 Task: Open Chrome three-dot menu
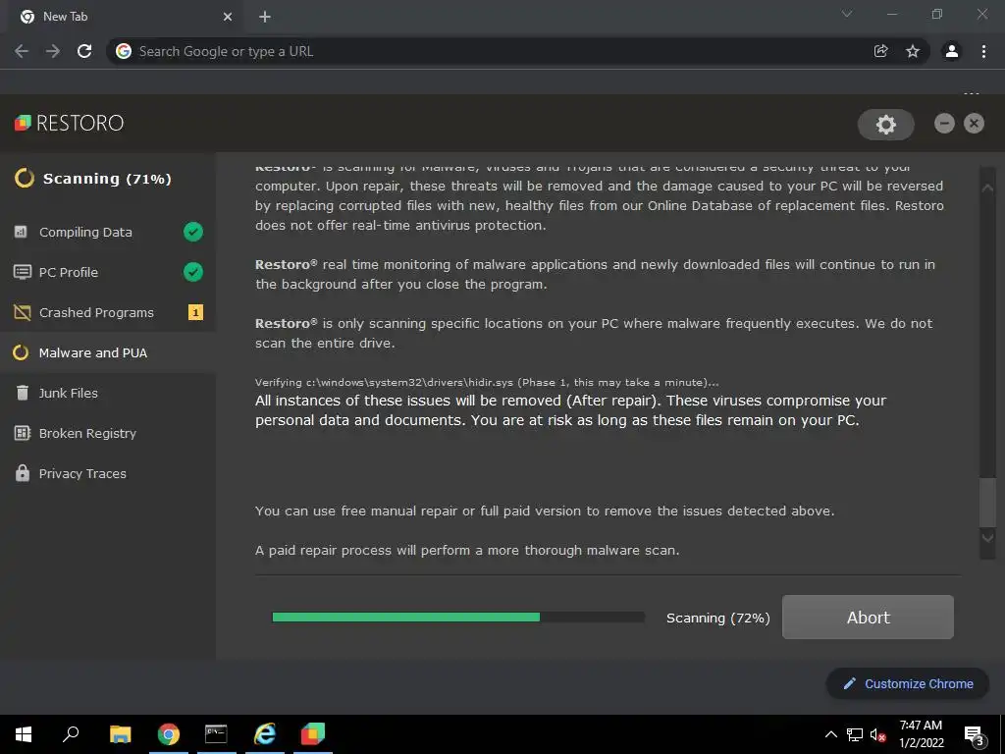pyautogui.click(x=983, y=51)
